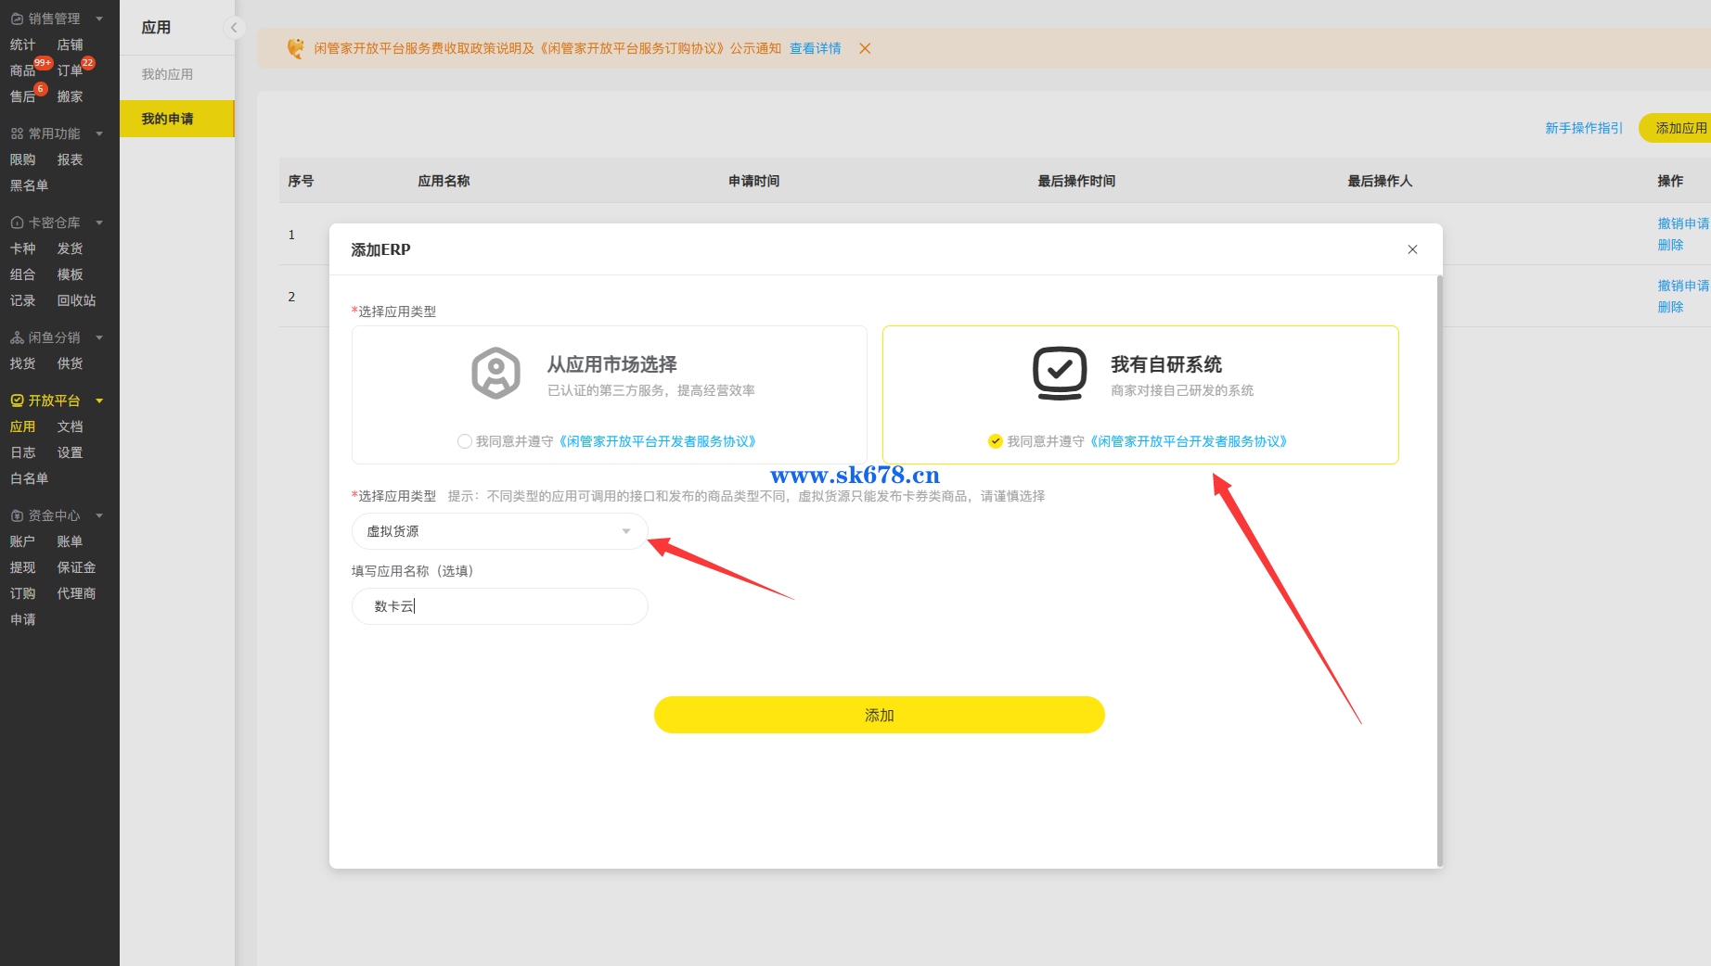This screenshot has height=966, width=1711.
Task: Click the 开放平台 sidebar icon
Action: pyautogui.click(x=17, y=400)
